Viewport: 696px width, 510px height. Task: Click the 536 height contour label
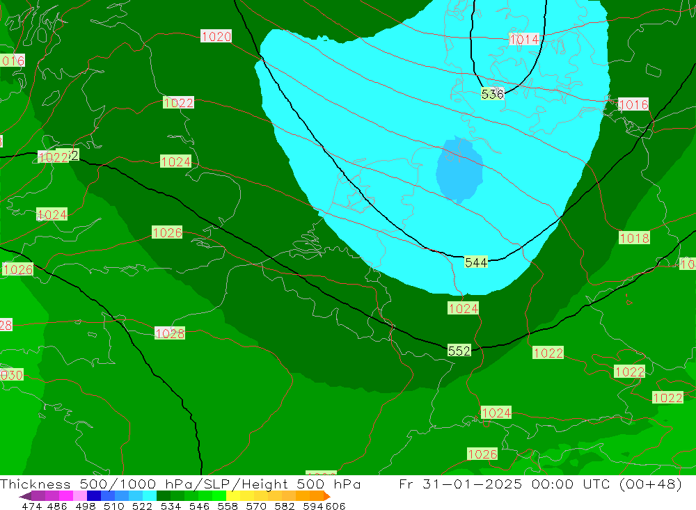492,94
